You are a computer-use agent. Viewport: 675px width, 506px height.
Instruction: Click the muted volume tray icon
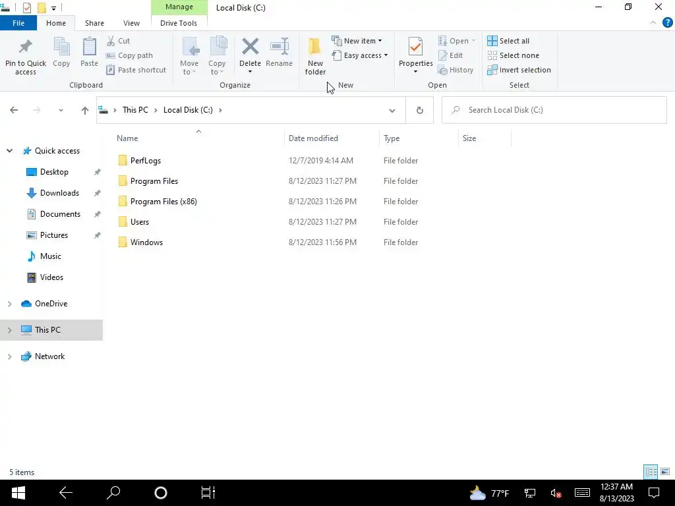(x=556, y=493)
